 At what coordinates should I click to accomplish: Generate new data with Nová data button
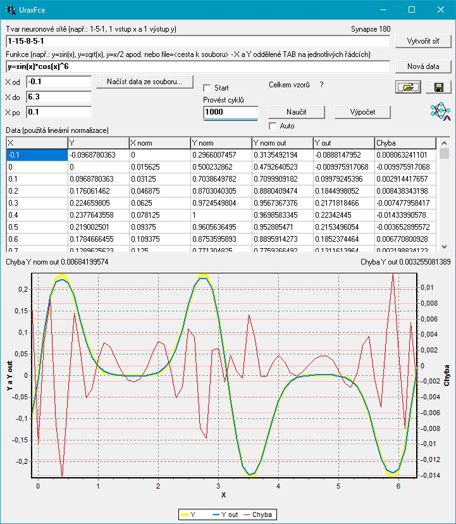pos(423,66)
